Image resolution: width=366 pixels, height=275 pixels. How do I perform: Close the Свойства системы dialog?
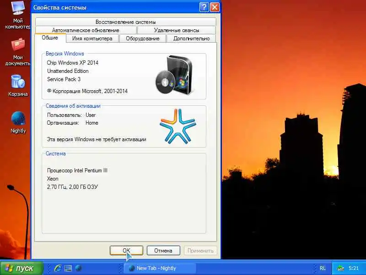tap(215, 7)
